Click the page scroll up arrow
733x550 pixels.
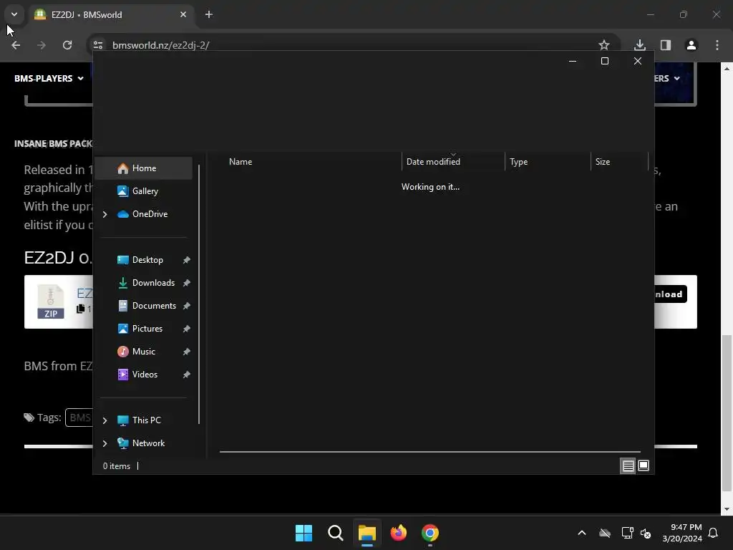(727, 69)
